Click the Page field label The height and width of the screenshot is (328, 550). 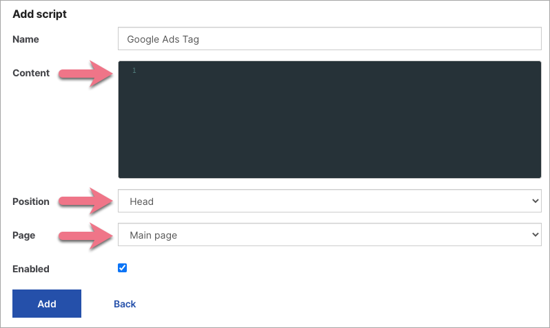coord(23,235)
